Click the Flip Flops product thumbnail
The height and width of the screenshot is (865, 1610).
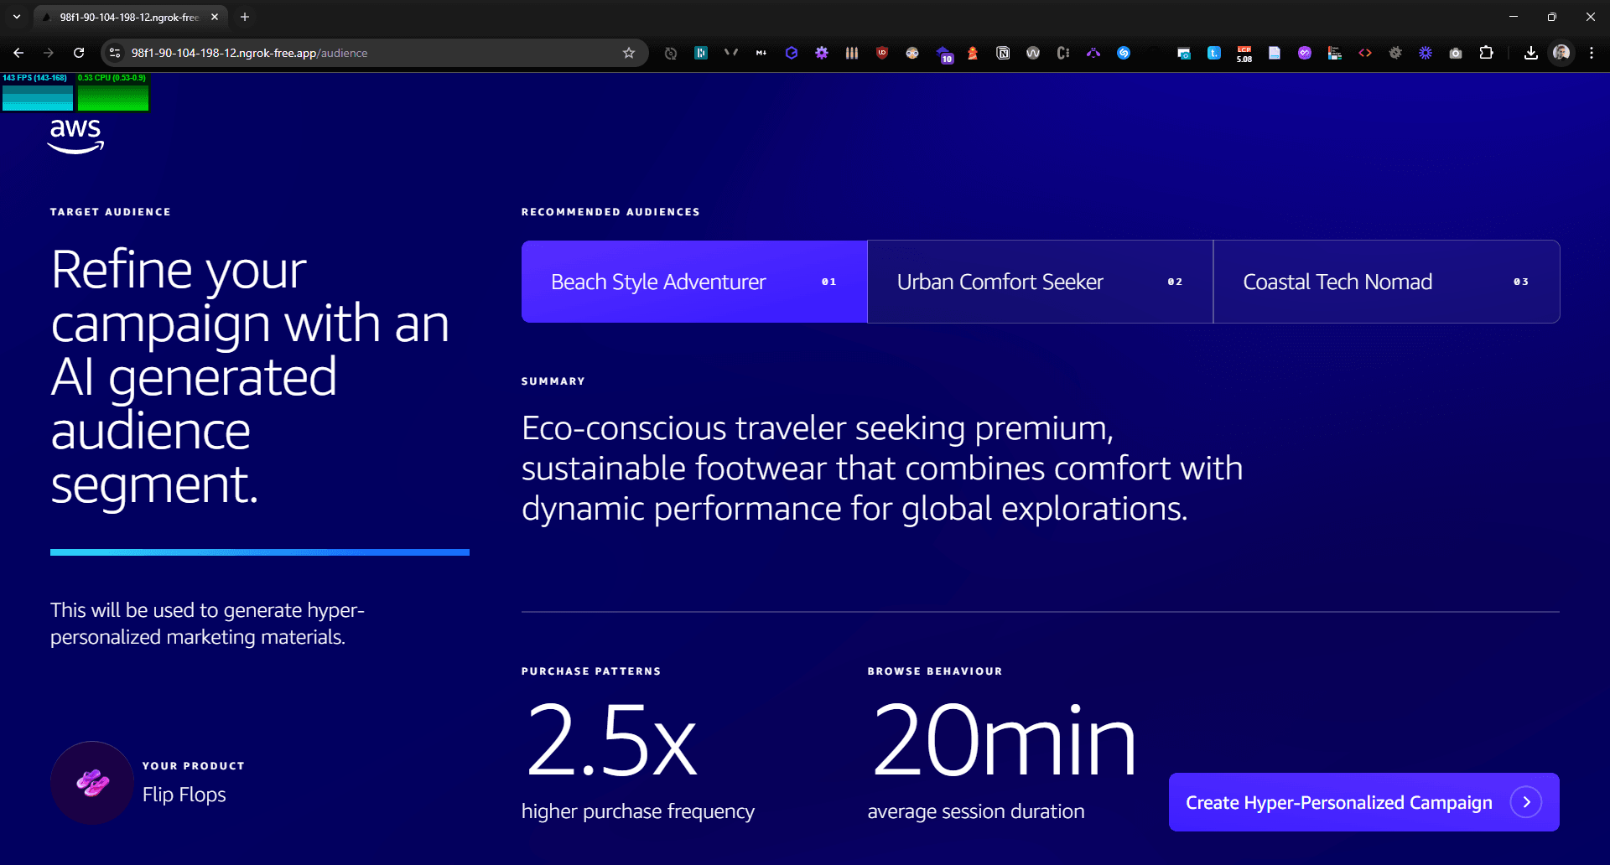pyautogui.click(x=92, y=783)
